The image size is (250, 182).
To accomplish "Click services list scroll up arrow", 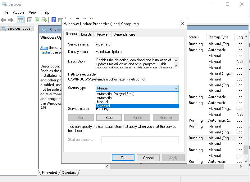I will coord(246,37).
